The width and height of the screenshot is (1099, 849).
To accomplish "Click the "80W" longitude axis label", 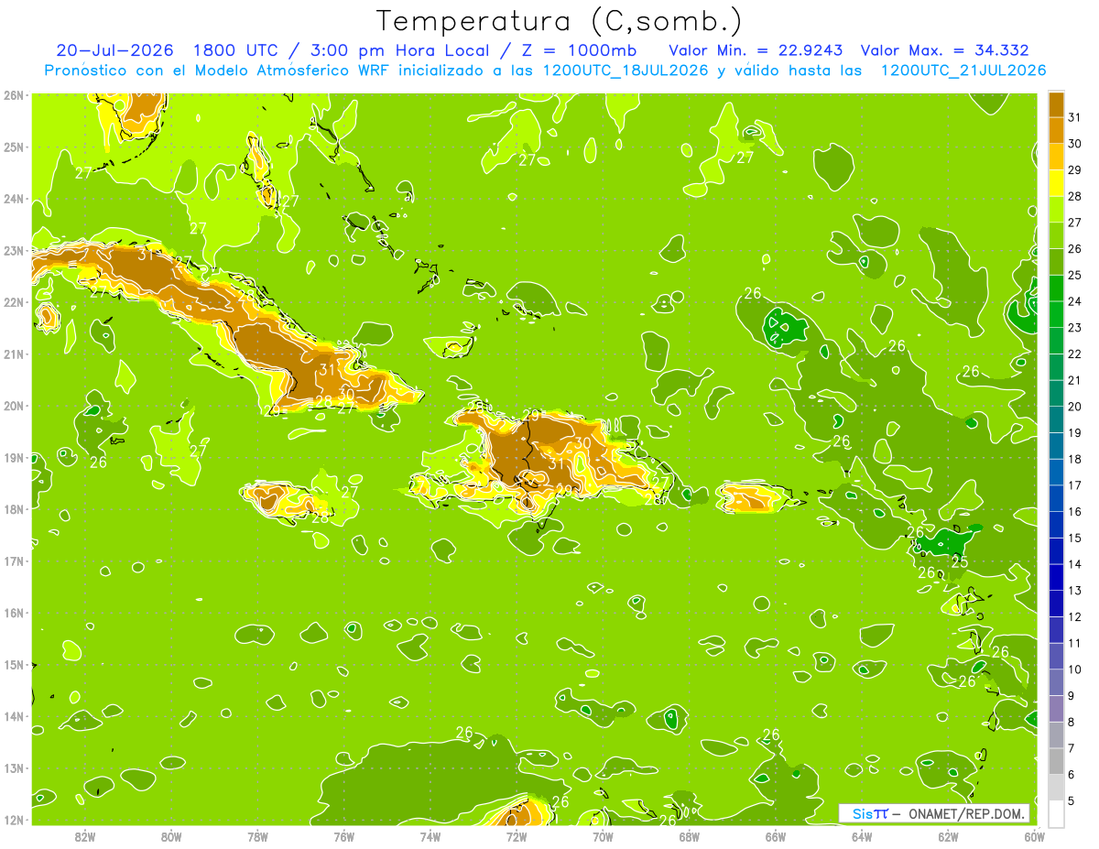I will (171, 835).
